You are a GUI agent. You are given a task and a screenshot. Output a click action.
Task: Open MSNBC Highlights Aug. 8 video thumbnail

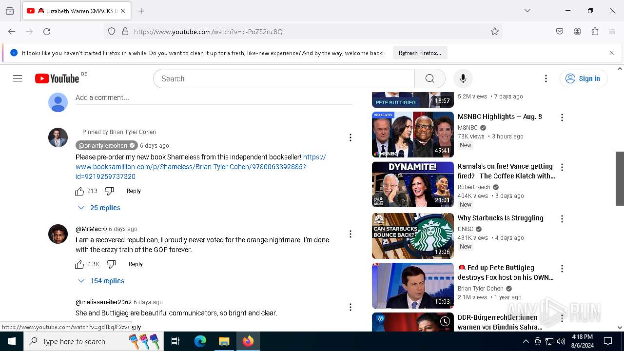[x=413, y=135]
